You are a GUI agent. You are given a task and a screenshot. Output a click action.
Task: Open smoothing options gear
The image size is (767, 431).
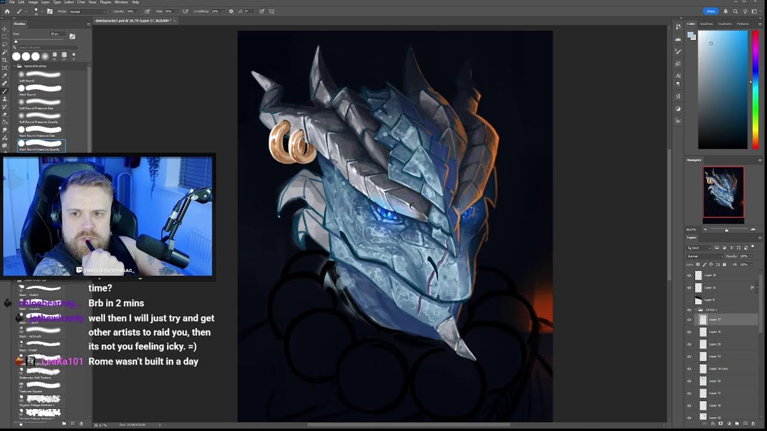pyautogui.click(x=231, y=11)
